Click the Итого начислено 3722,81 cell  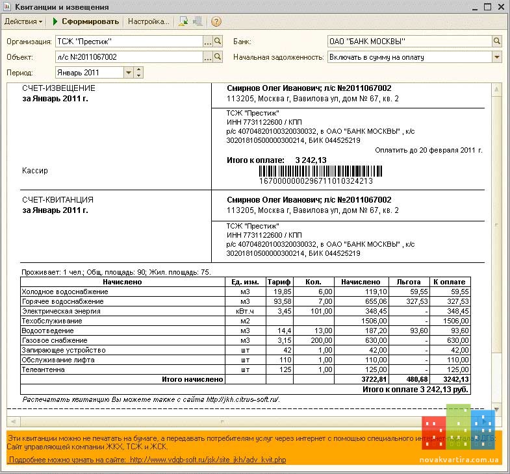pyautogui.click(x=361, y=379)
